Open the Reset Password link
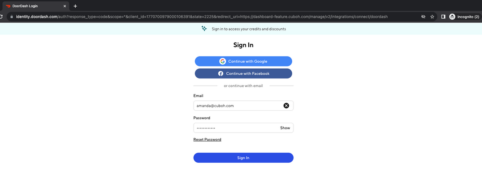Screen dimensions: 482x191 coord(207,139)
